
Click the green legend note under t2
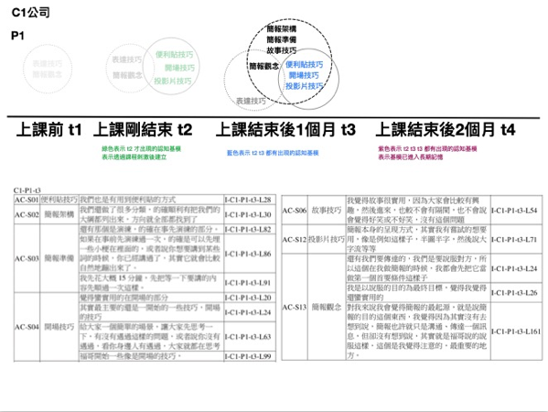141,153
